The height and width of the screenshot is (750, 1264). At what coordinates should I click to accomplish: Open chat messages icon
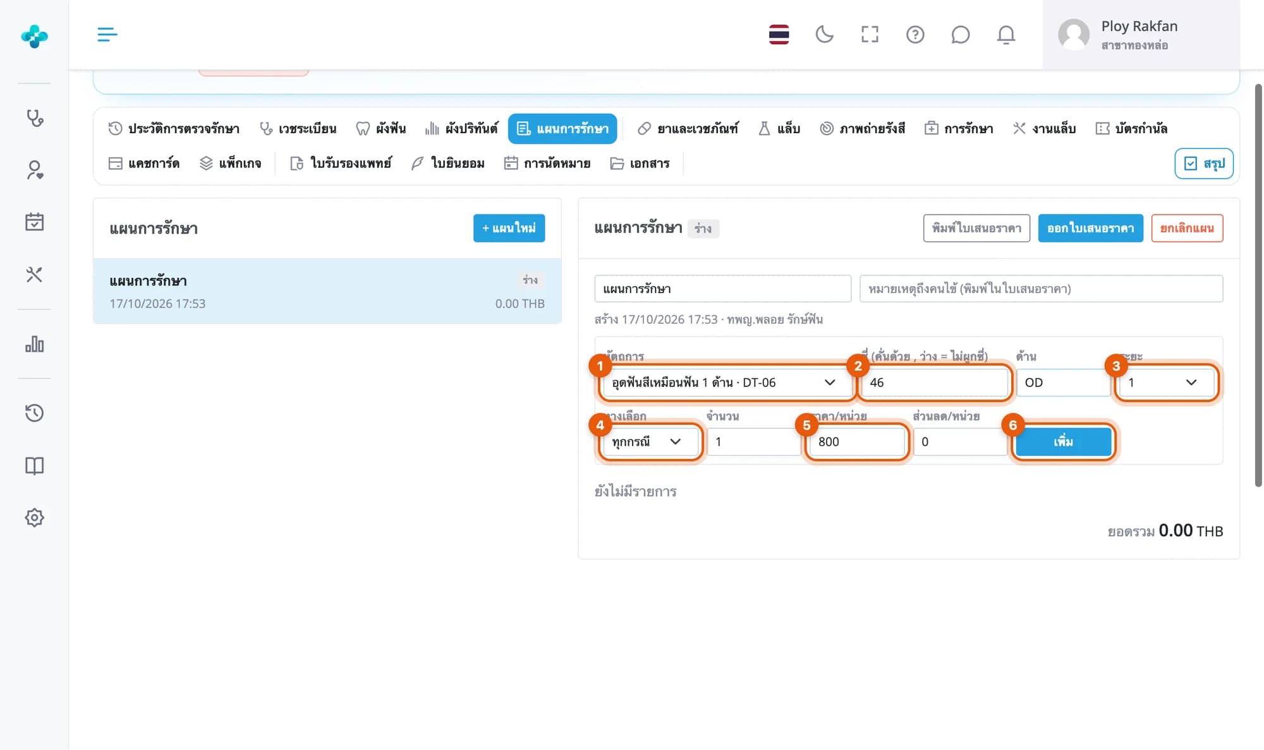click(x=960, y=35)
